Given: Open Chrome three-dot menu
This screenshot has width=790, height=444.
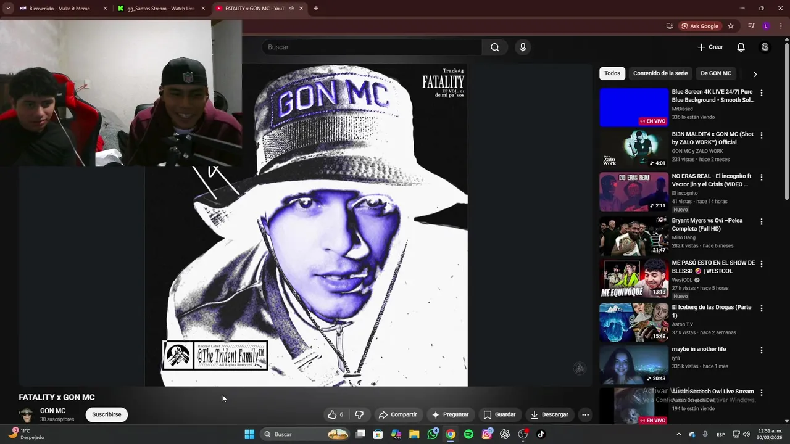Looking at the screenshot, I should pyautogui.click(x=781, y=26).
